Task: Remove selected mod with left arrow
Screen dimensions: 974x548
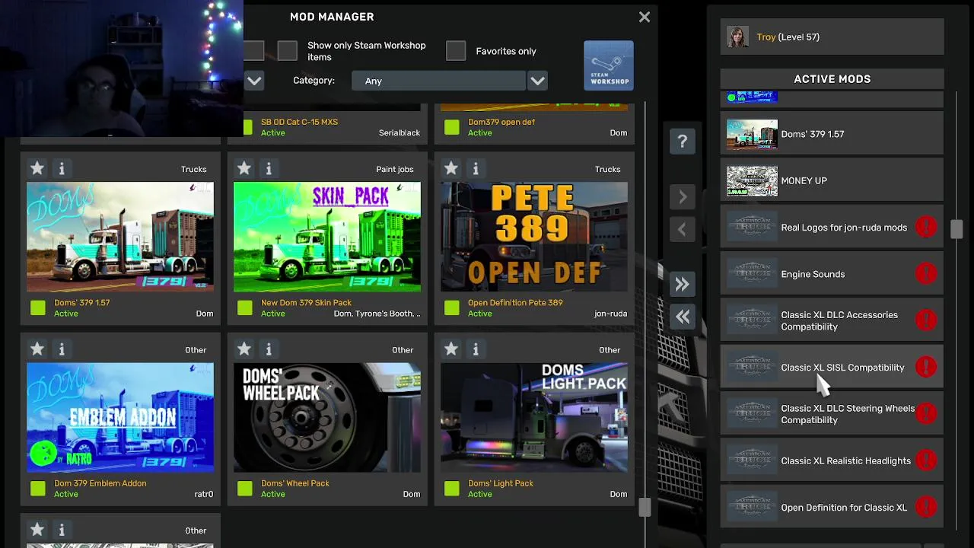Action: pyautogui.click(x=683, y=230)
